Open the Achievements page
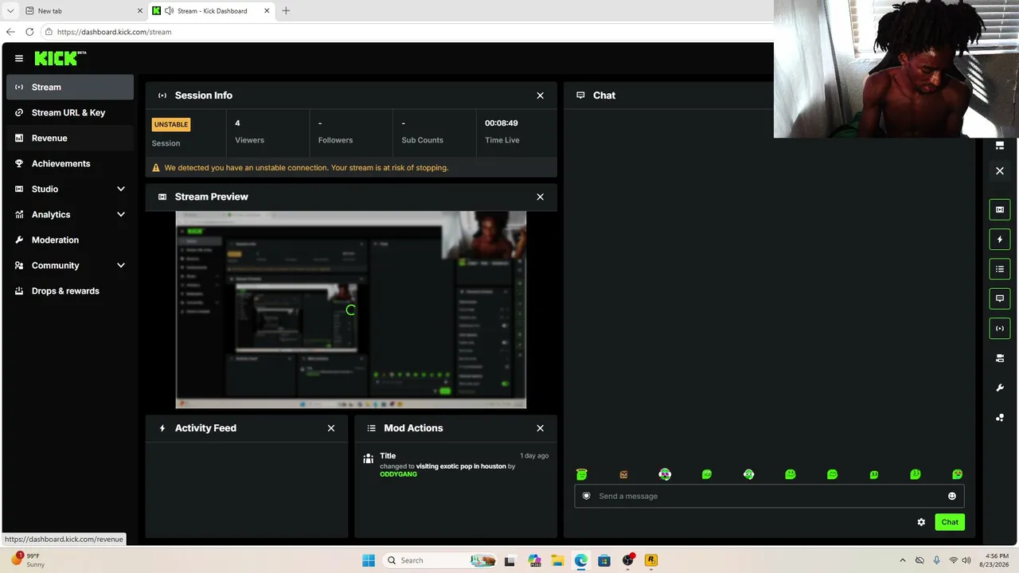The image size is (1019, 573). (70, 164)
